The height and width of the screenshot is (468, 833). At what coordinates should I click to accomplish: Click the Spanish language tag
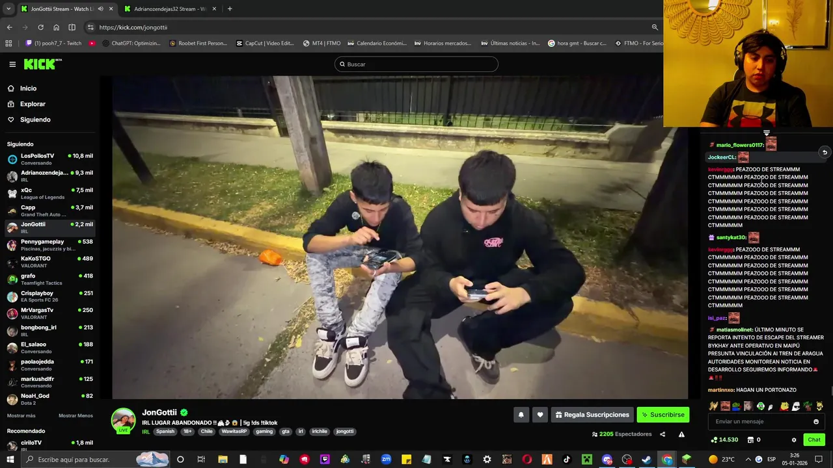[165, 432]
